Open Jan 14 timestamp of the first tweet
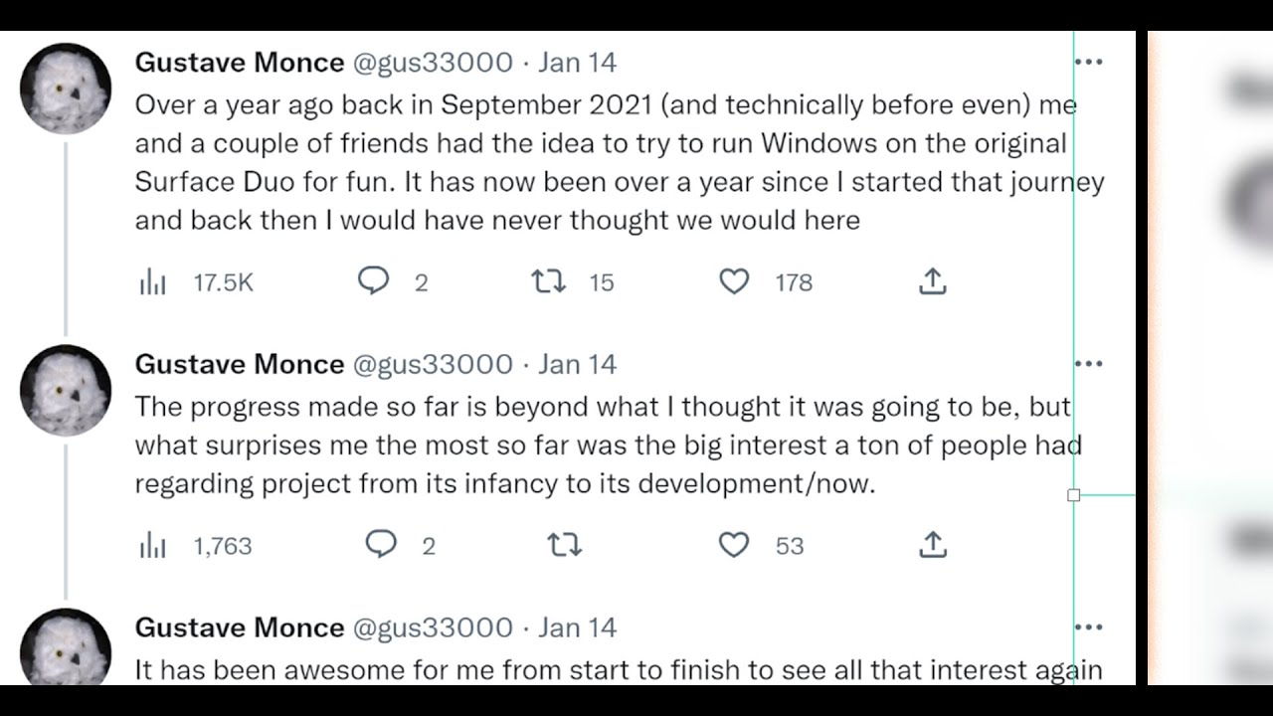The height and width of the screenshot is (716, 1273). (577, 62)
